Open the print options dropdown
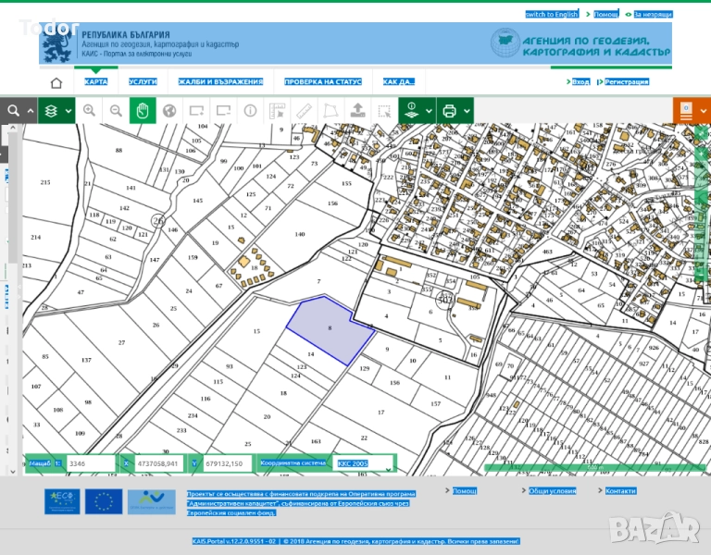The image size is (711, 555). click(455, 111)
